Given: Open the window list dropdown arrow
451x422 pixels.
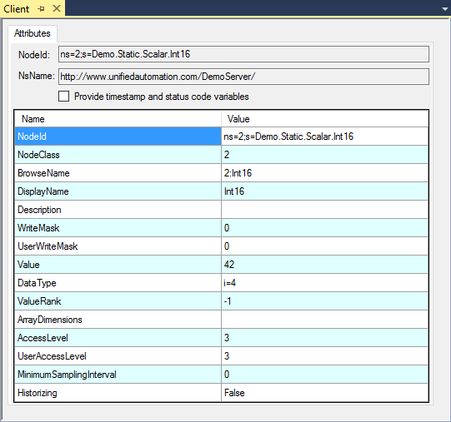Looking at the screenshot, I should click(444, 9).
